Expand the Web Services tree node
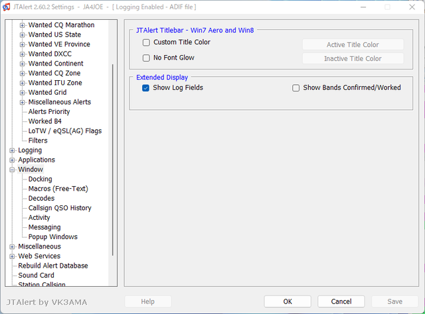The width and height of the screenshot is (425, 314). pos(12,256)
